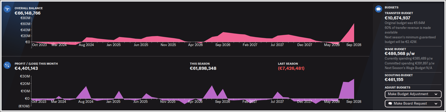Click the Sep 2028 peak on balance chart
This screenshot has width=446, height=112.
click(x=354, y=24)
